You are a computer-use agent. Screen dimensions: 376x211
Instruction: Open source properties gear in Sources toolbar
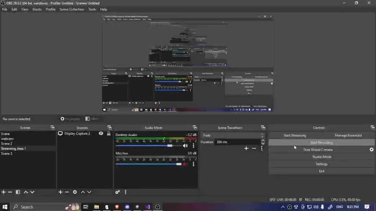tap(75, 192)
